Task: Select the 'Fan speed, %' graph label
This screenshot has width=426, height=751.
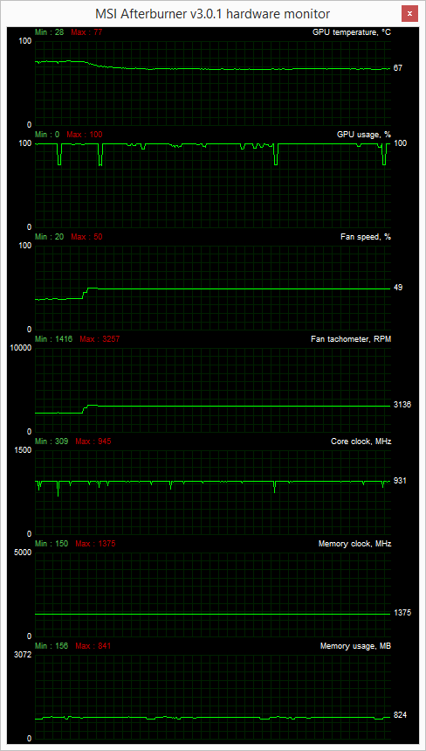Action: (366, 237)
